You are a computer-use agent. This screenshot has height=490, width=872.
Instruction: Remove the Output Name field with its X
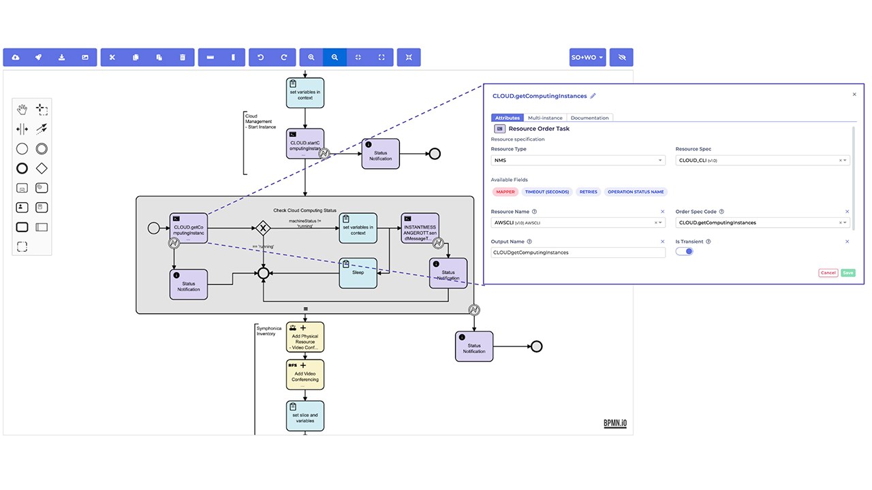click(662, 242)
